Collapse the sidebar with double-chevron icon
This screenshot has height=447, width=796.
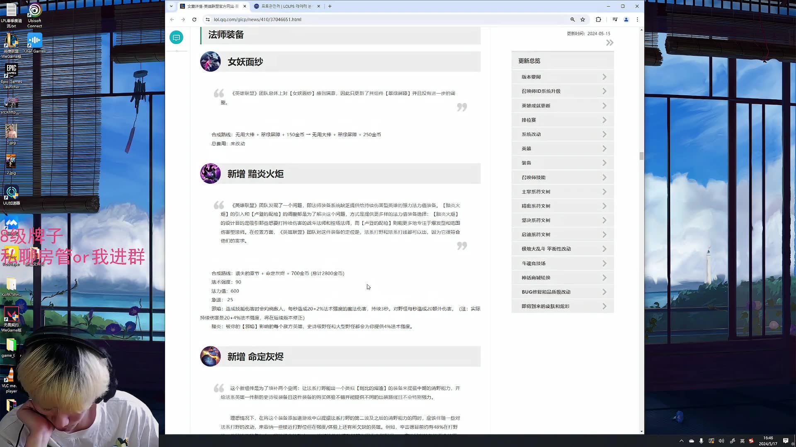tap(609, 43)
